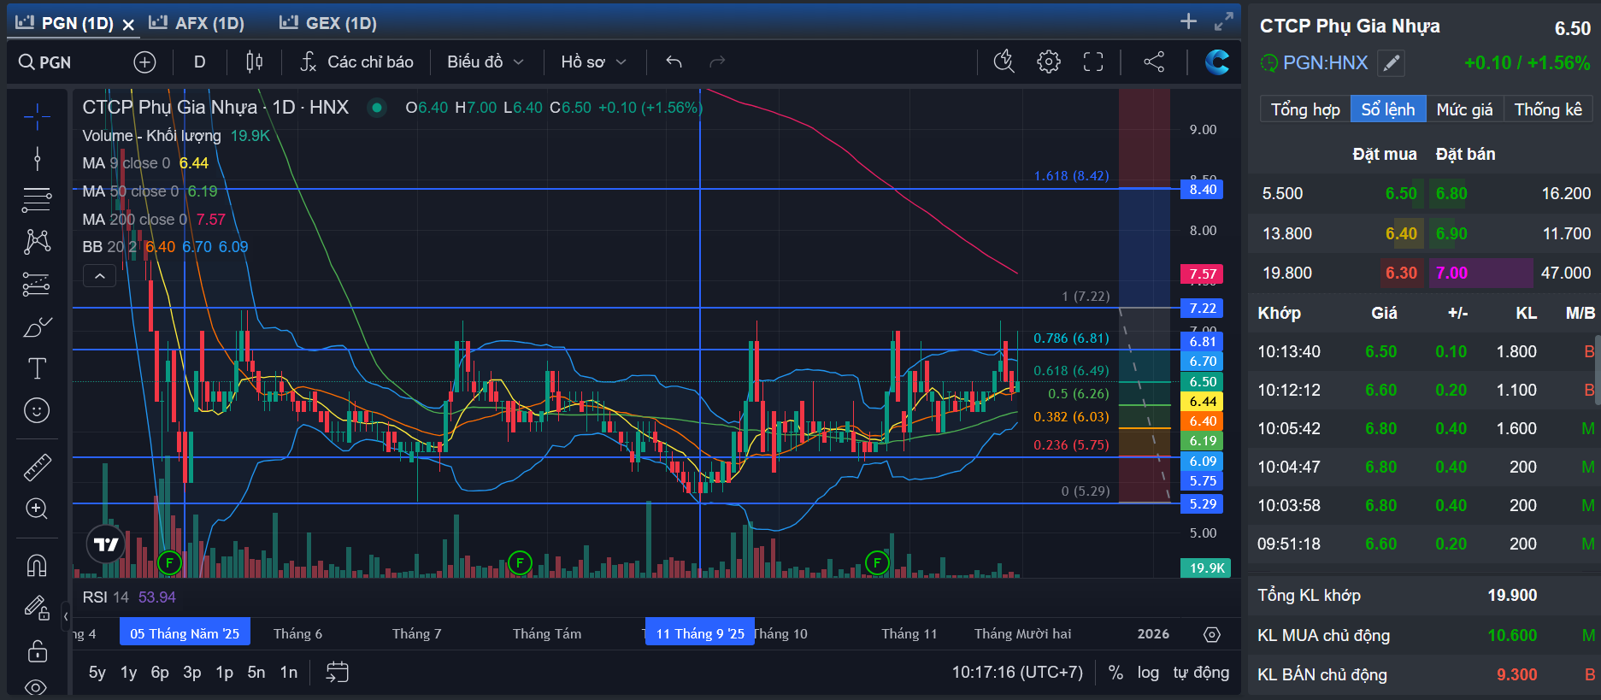
Task: Open the candlestick chart style menu
Action: [x=254, y=62]
